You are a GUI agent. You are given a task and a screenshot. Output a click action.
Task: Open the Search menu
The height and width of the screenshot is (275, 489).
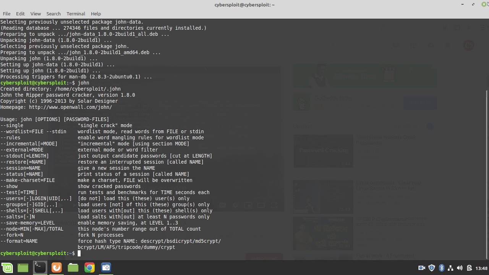(x=53, y=14)
